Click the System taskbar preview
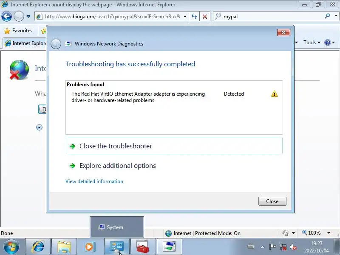340x255 pixels. pyautogui.click(x=116, y=227)
